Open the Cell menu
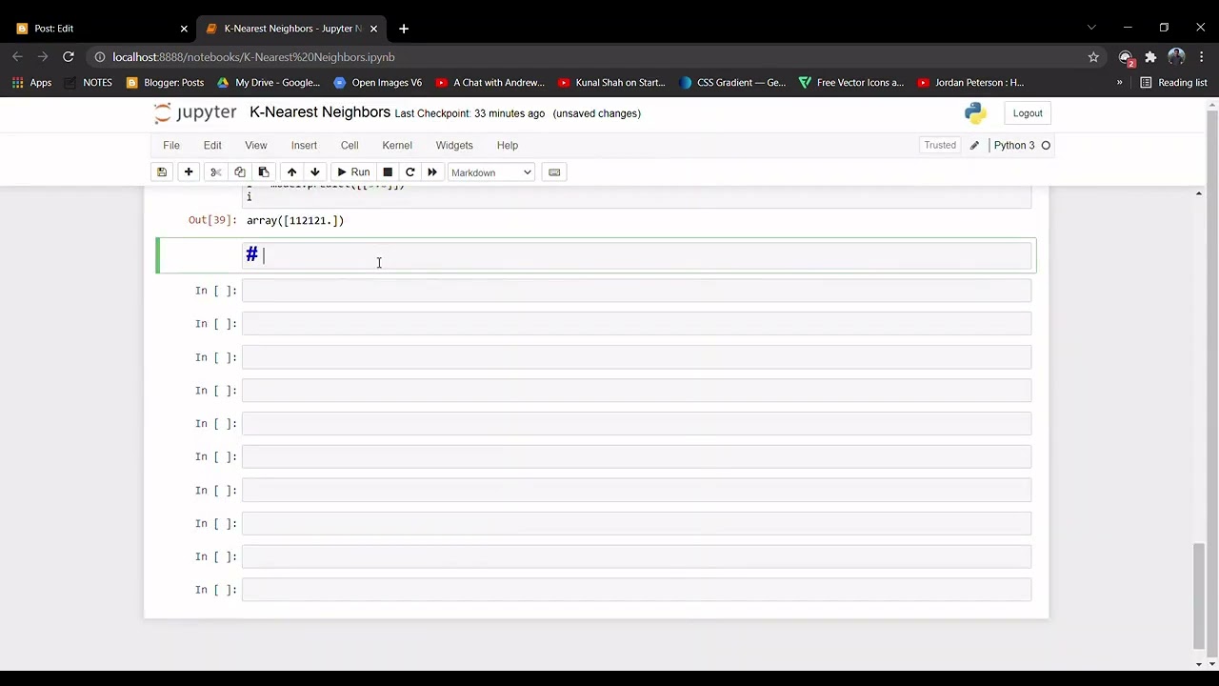Screen dimensions: 1219x686 pyautogui.click(x=350, y=145)
